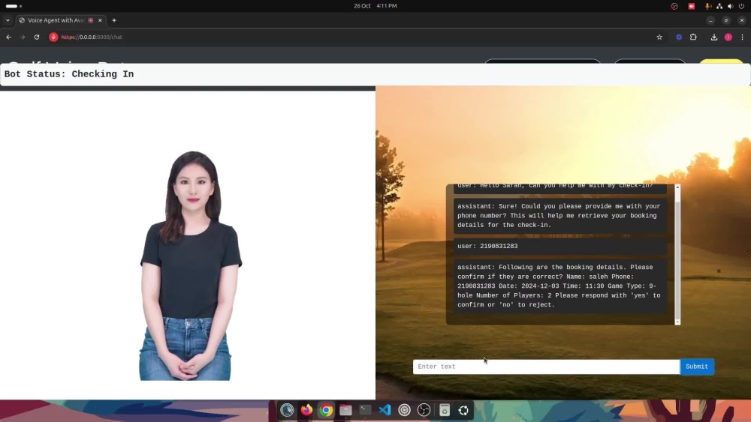Click the chat scrollbar down arrow

(677, 322)
